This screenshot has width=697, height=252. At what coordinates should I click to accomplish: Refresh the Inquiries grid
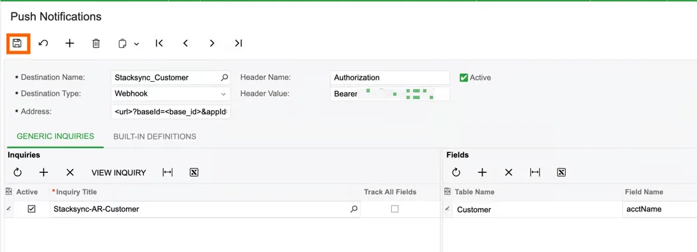click(x=17, y=173)
